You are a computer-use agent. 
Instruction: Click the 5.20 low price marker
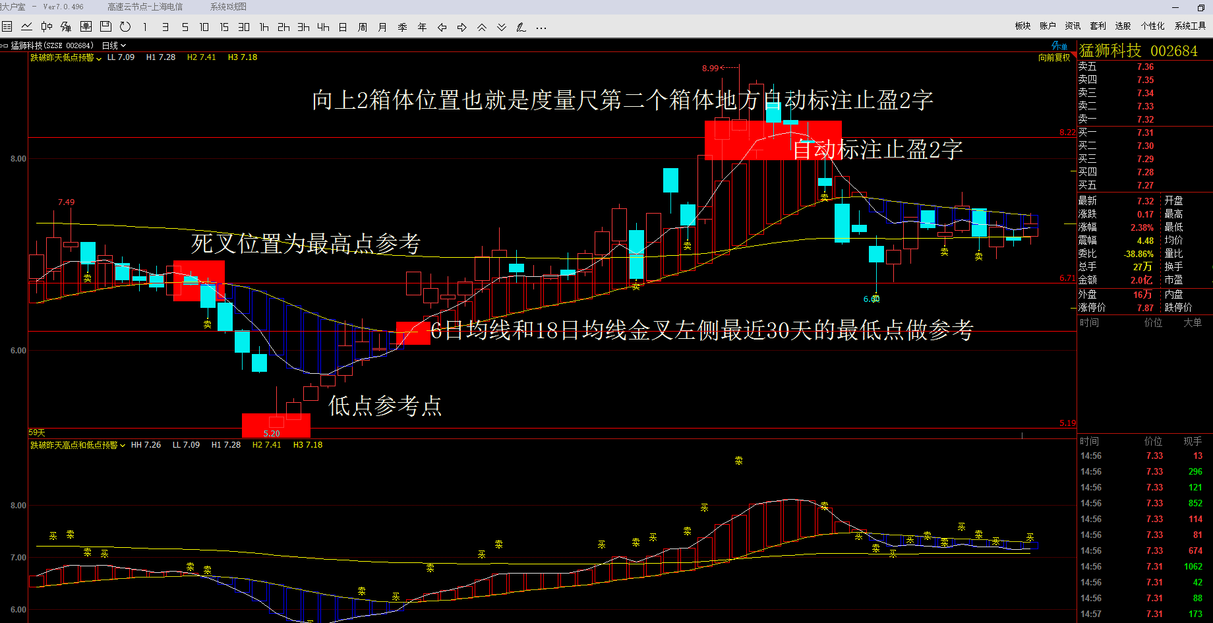click(272, 433)
